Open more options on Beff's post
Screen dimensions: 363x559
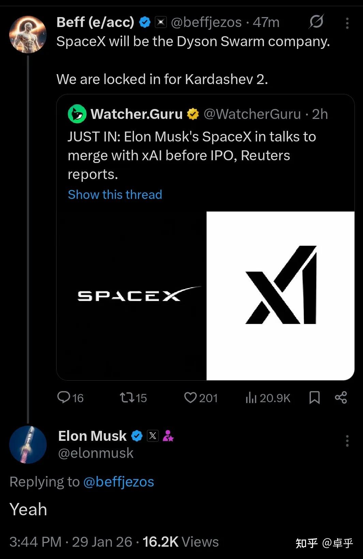tap(347, 23)
